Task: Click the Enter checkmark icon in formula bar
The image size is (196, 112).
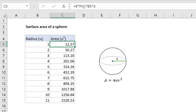Action: [x=53, y=6]
